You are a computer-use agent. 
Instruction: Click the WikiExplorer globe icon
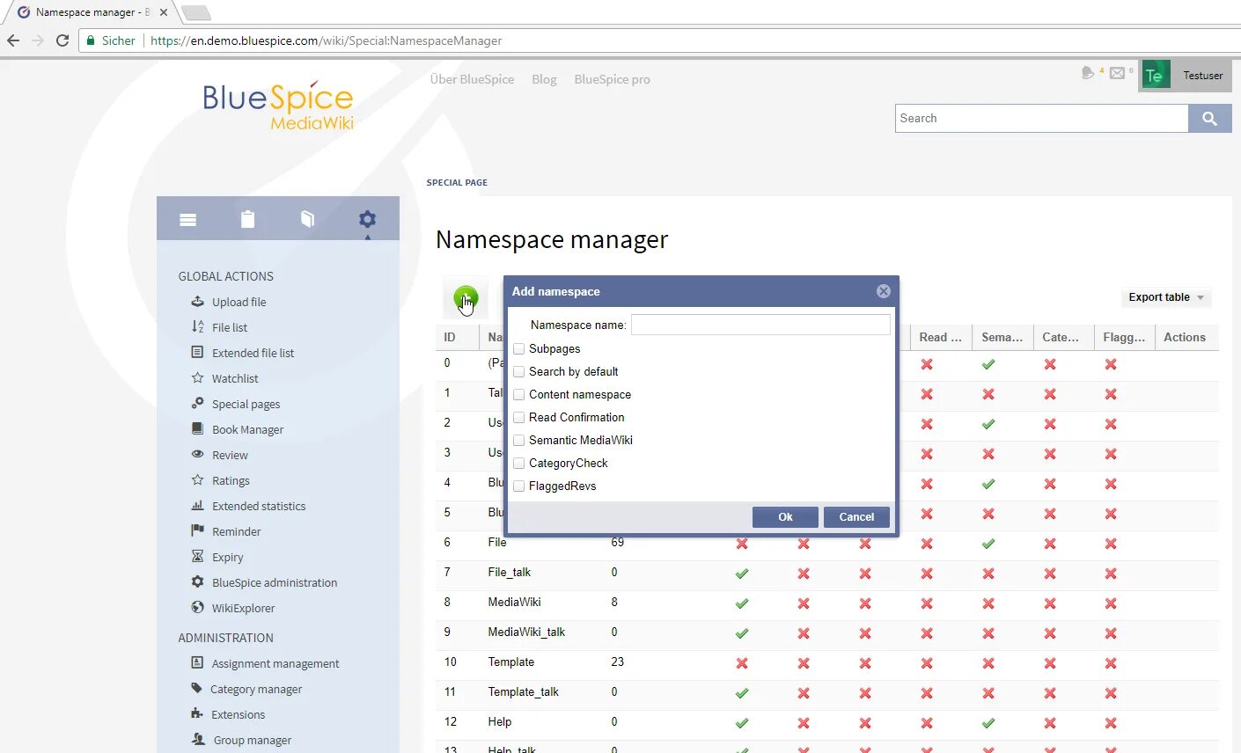198,608
